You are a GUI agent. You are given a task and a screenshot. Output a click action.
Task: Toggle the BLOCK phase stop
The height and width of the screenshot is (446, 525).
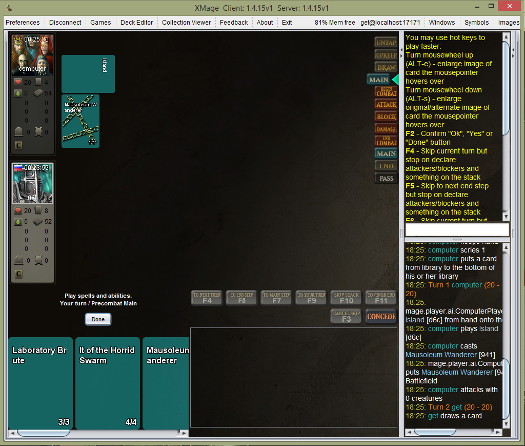pyautogui.click(x=386, y=117)
